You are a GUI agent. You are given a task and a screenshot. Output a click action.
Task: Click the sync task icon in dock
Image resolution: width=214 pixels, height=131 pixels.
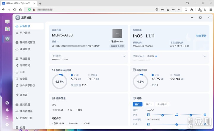tap(7, 103)
